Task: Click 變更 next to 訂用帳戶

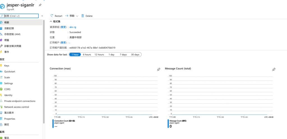Action: [63, 42]
